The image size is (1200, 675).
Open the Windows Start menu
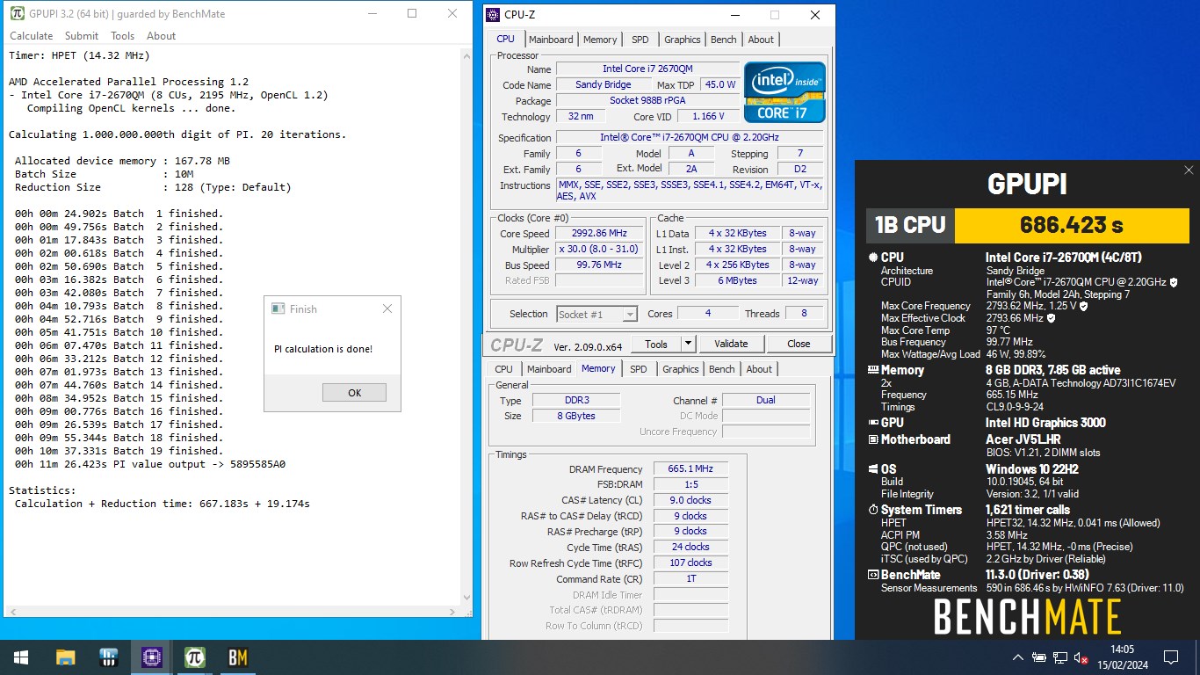21,657
